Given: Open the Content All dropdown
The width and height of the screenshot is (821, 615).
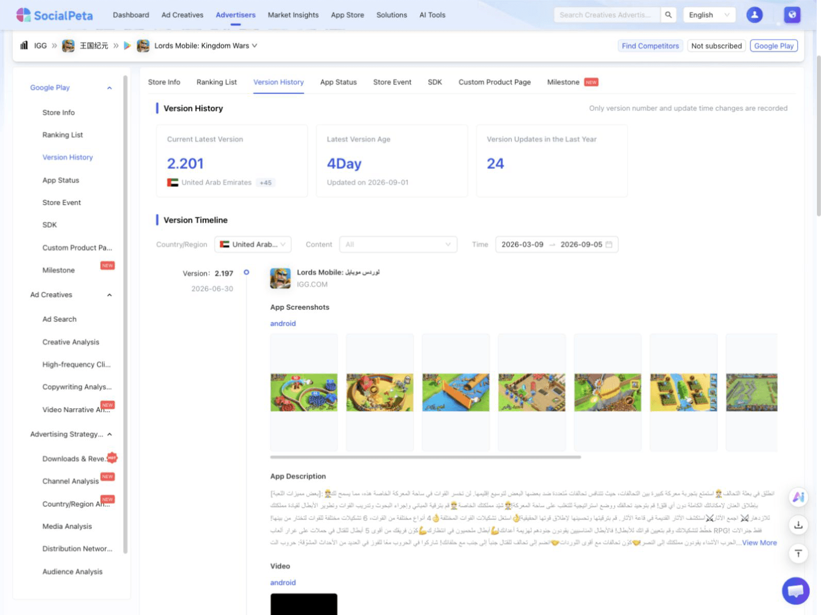Looking at the screenshot, I should pyautogui.click(x=398, y=244).
